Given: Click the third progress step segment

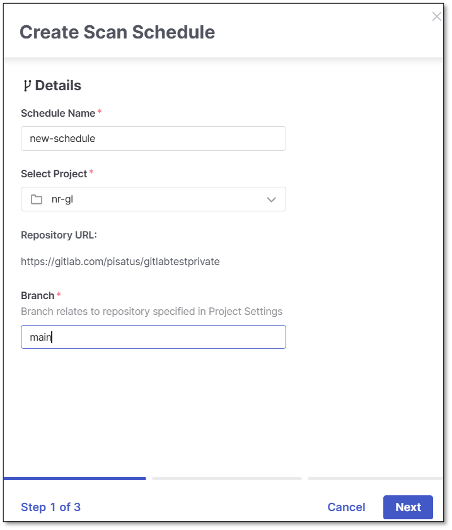Looking at the screenshot, I should click(x=375, y=479).
